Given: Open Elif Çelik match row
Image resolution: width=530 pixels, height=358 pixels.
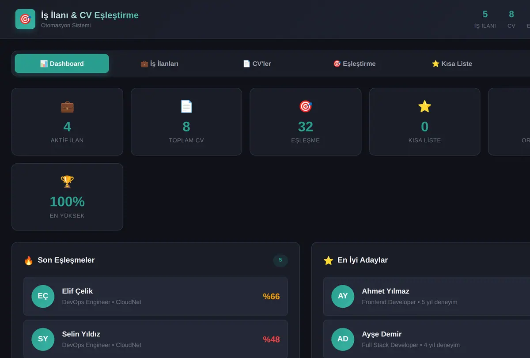Looking at the screenshot, I should (155, 296).
